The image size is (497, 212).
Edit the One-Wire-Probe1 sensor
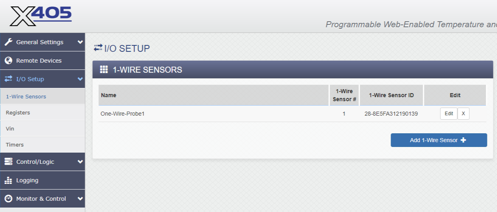point(449,114)
